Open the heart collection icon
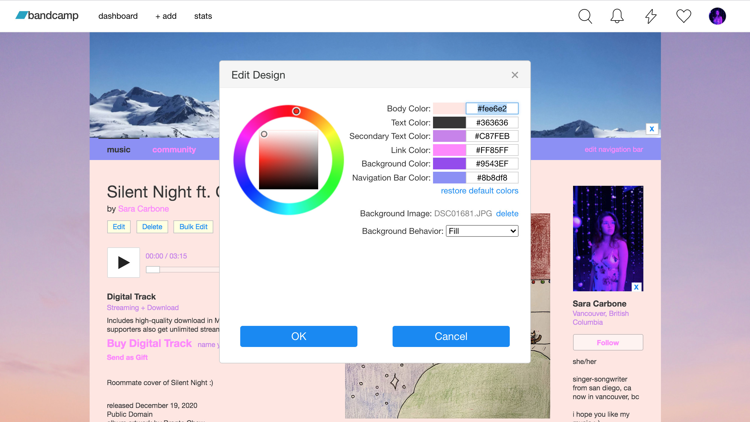Viewport: 750px width, 422px height. [x=683, y=16]
